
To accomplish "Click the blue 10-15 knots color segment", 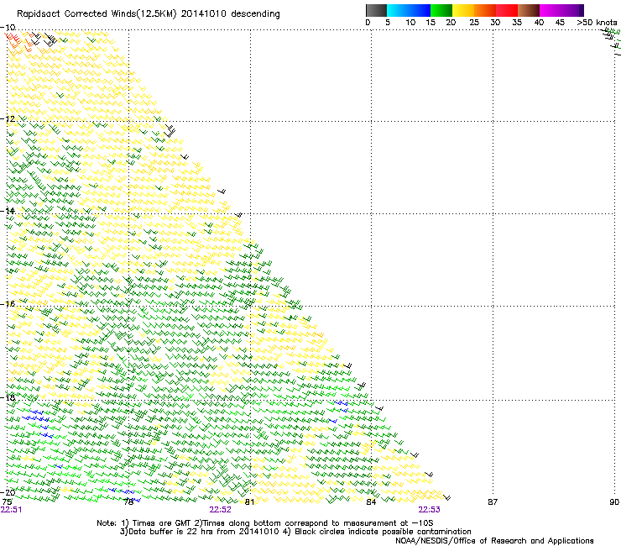I will click(420, 10).
